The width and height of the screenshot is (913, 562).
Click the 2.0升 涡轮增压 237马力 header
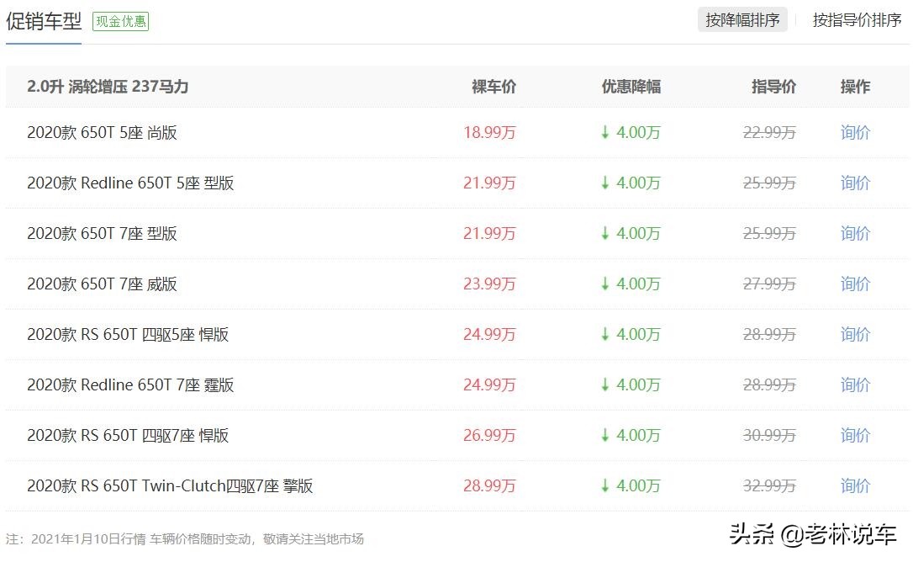pos(108,87)
